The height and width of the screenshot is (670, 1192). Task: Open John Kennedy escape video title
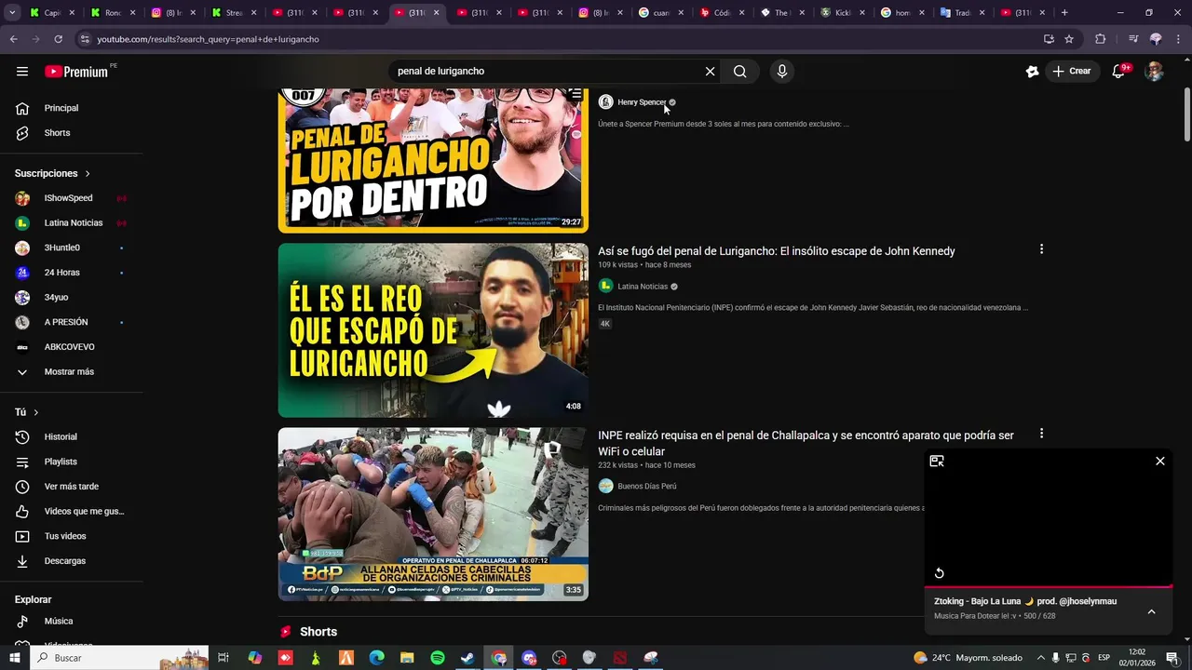pyautogui.click(x=777, y=251)
